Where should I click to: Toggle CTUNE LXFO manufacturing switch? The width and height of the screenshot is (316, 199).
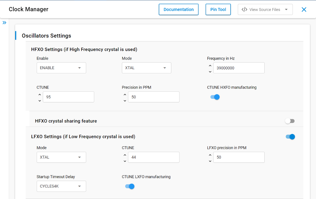[x=130, y=186]
